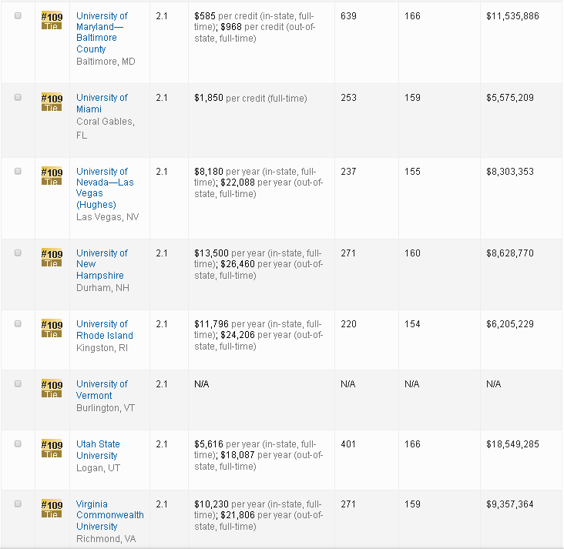
Task: Select the University of Miami checkbox
Action: [18, 98]
